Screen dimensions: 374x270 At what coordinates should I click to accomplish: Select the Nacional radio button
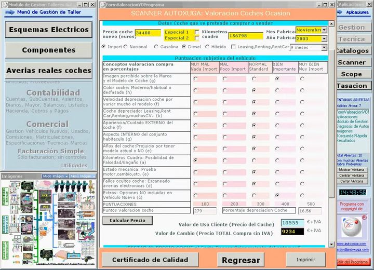pos(126,47)
